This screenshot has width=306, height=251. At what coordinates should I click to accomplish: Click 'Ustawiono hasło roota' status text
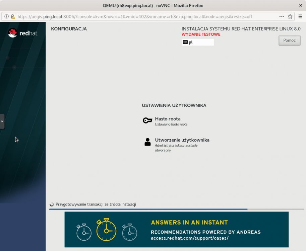[x=171, y=124]
